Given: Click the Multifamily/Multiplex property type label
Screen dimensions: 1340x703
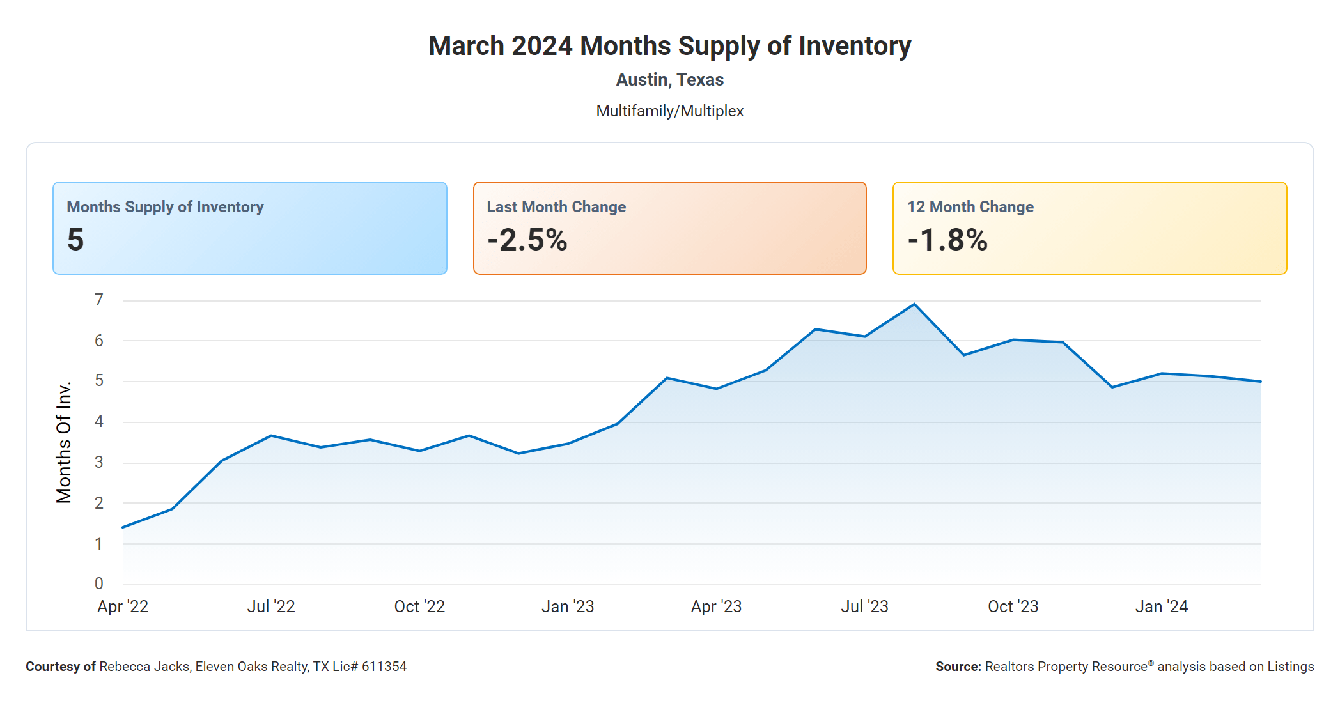Looking at the screenshot, I should 669,111.
